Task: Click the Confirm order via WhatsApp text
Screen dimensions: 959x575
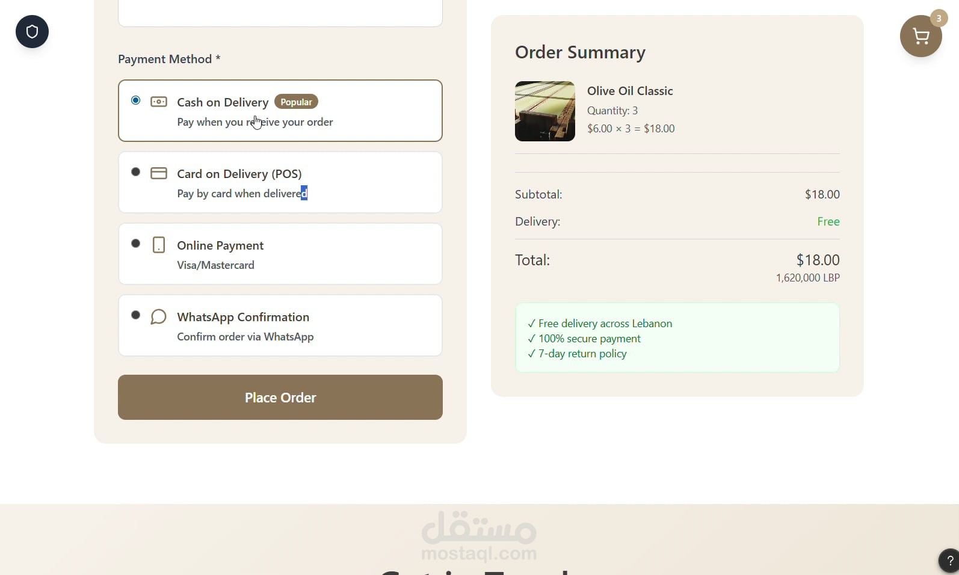Action: click(x=245, y=337)
